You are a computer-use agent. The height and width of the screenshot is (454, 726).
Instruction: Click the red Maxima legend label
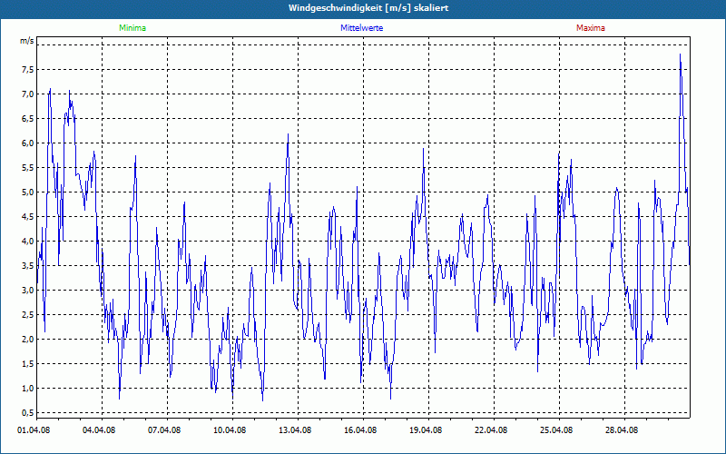click(x=591, y=28)
